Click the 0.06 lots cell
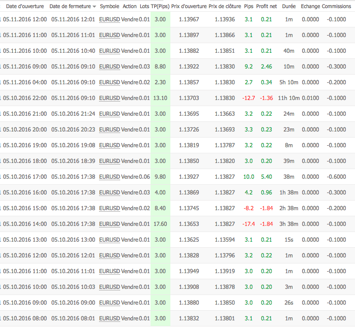The image size is (355, 329). 144,177
